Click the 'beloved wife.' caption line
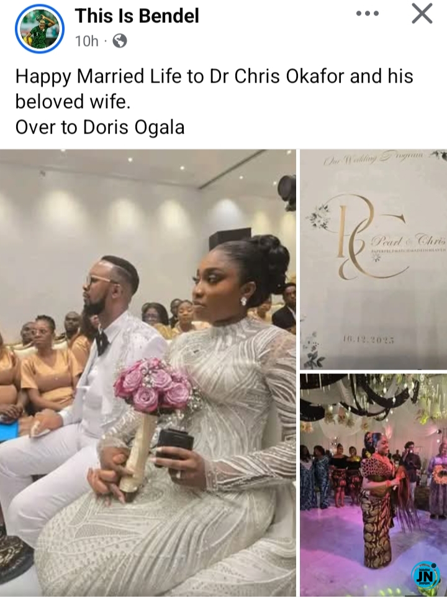 [x=73, y=102]
